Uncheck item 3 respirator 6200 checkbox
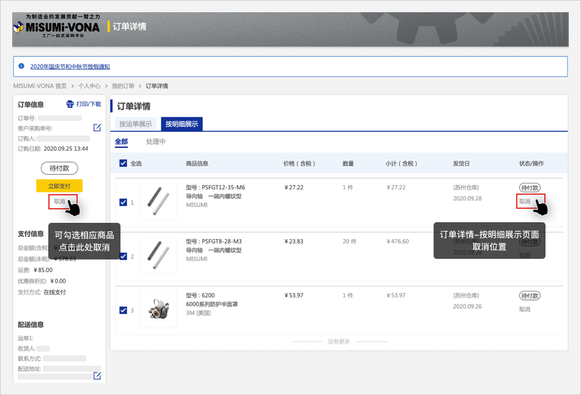Image resolution: width=581 pixels, height=395 pixels. (123, 310)
